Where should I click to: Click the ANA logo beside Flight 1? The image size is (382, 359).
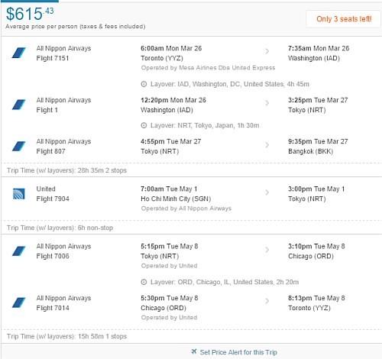19,105
